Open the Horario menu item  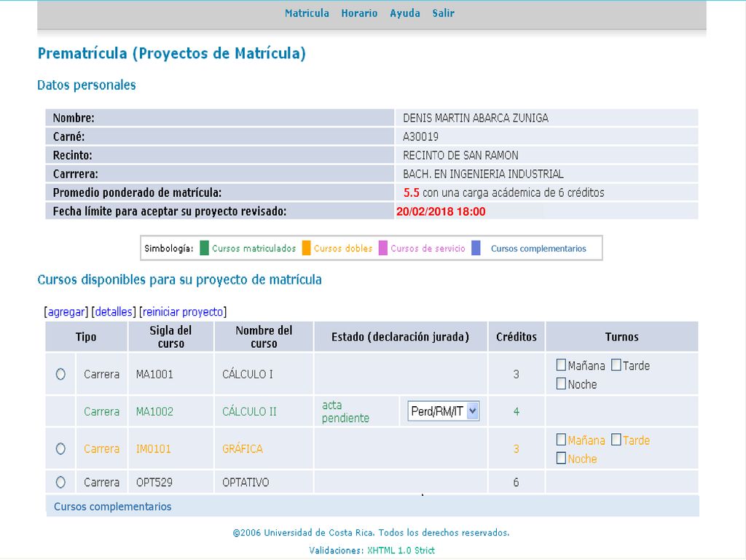tap(359, 13)
